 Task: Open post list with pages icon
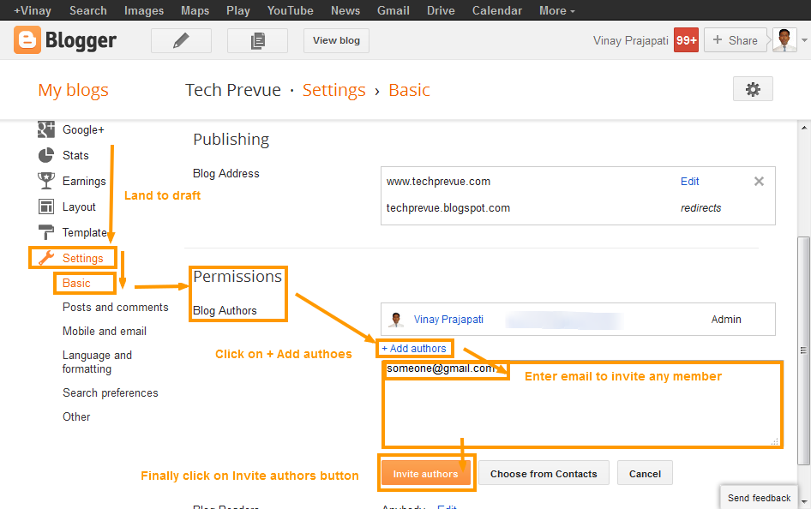tap(257, 41)
